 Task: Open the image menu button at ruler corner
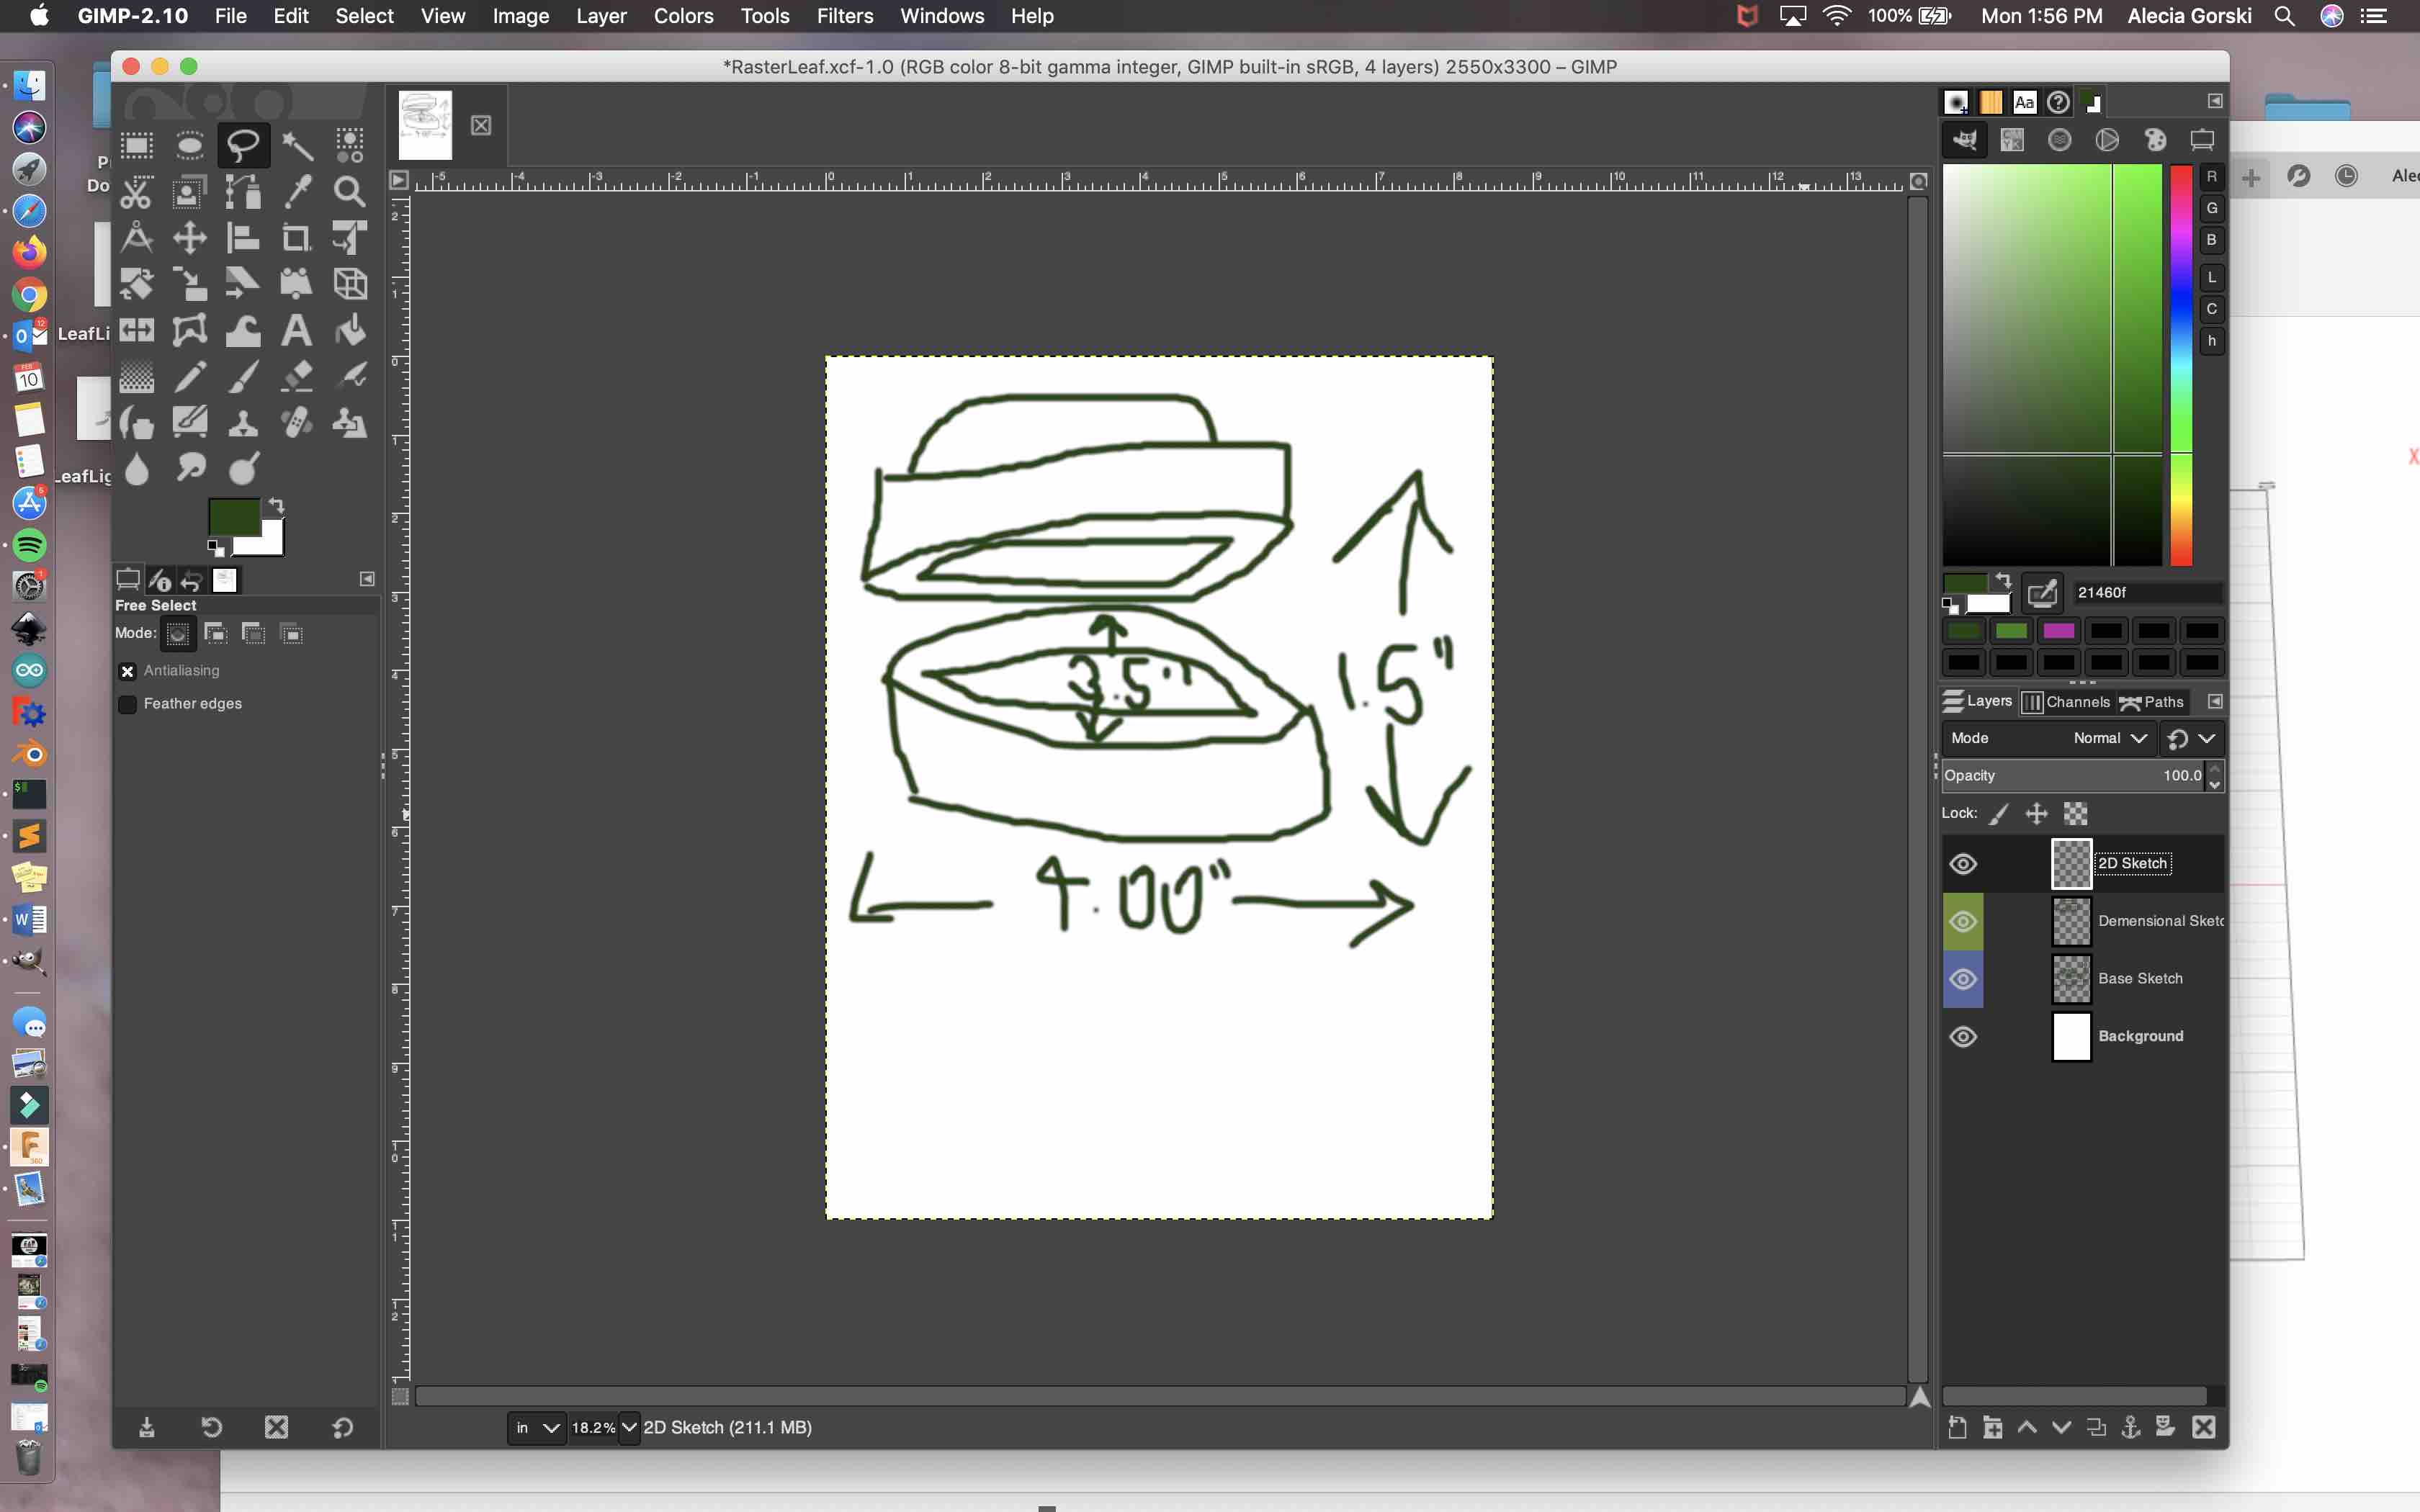pos(399,180)
